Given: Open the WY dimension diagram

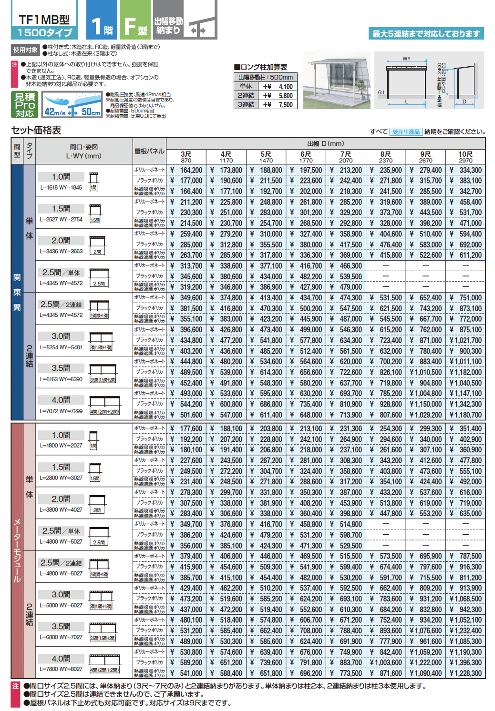Looking at the screenshot, I should (429, 80).
